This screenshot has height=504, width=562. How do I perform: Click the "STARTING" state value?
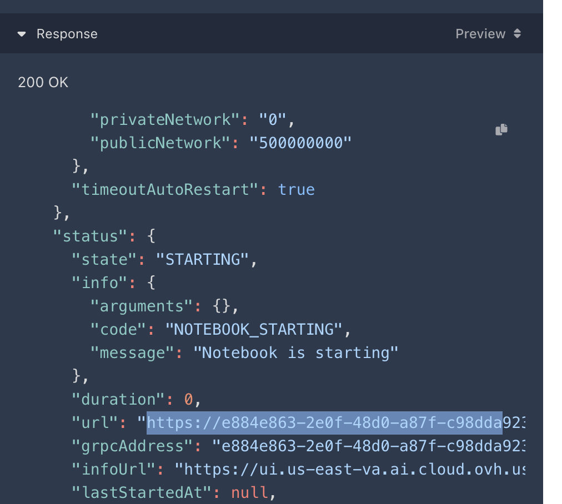click(203, 259)
